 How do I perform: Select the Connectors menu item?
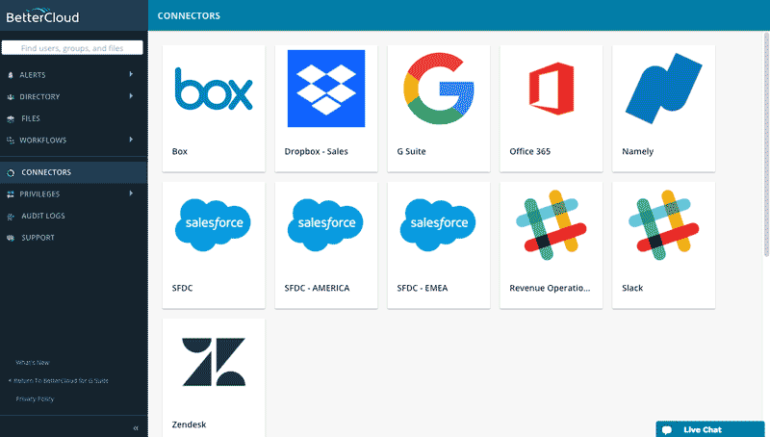point(74,172)
